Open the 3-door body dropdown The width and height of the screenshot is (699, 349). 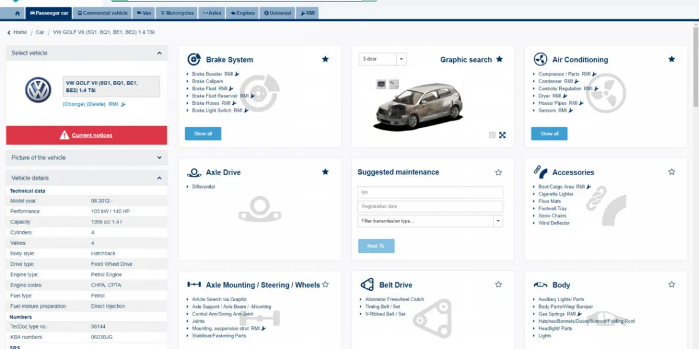(x=383, y=59)
